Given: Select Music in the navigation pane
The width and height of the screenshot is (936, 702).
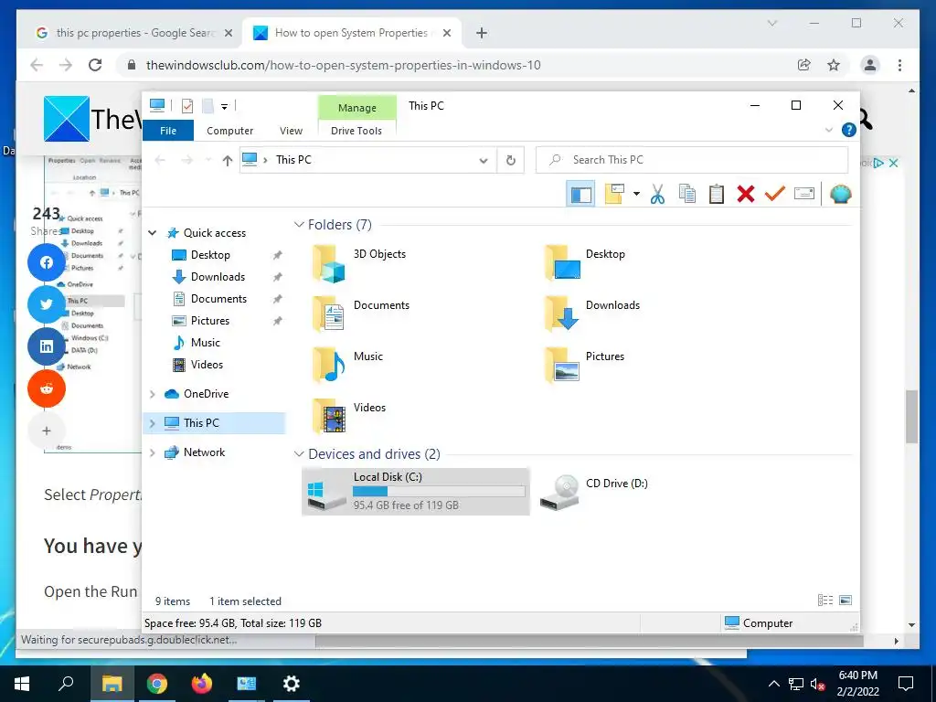Looking at the screenshot, I should coord(205,343).
